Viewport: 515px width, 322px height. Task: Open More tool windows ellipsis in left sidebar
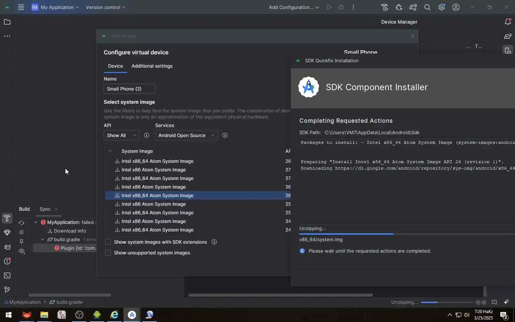click(7, 36)
